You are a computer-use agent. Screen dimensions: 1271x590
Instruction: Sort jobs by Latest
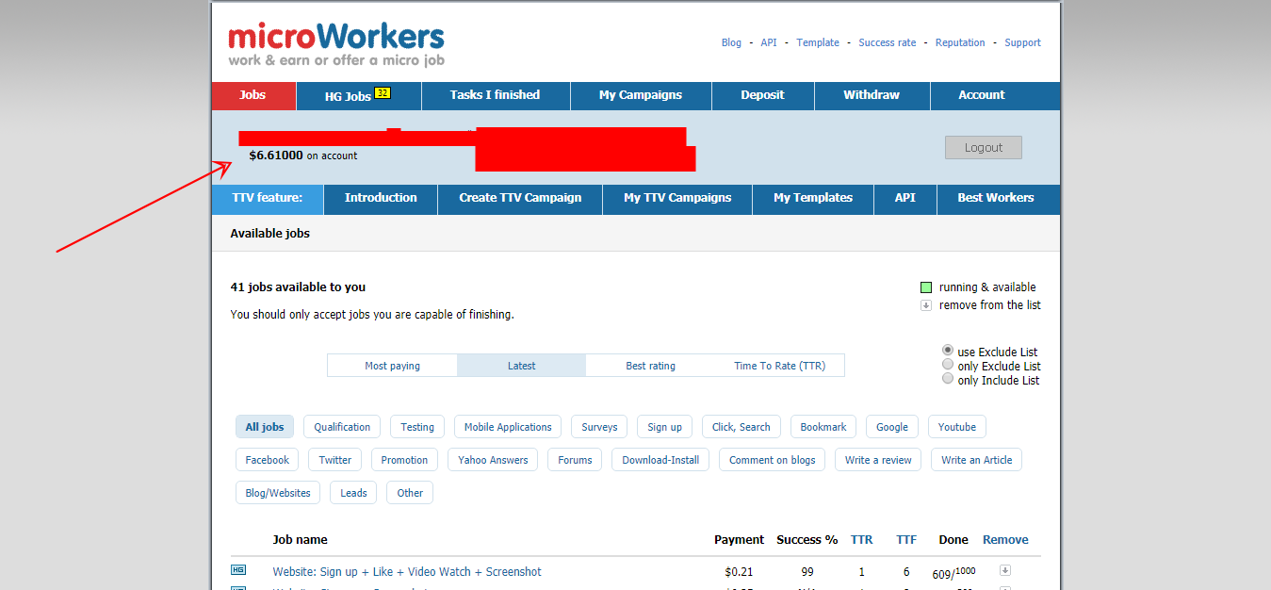(521, 366)
